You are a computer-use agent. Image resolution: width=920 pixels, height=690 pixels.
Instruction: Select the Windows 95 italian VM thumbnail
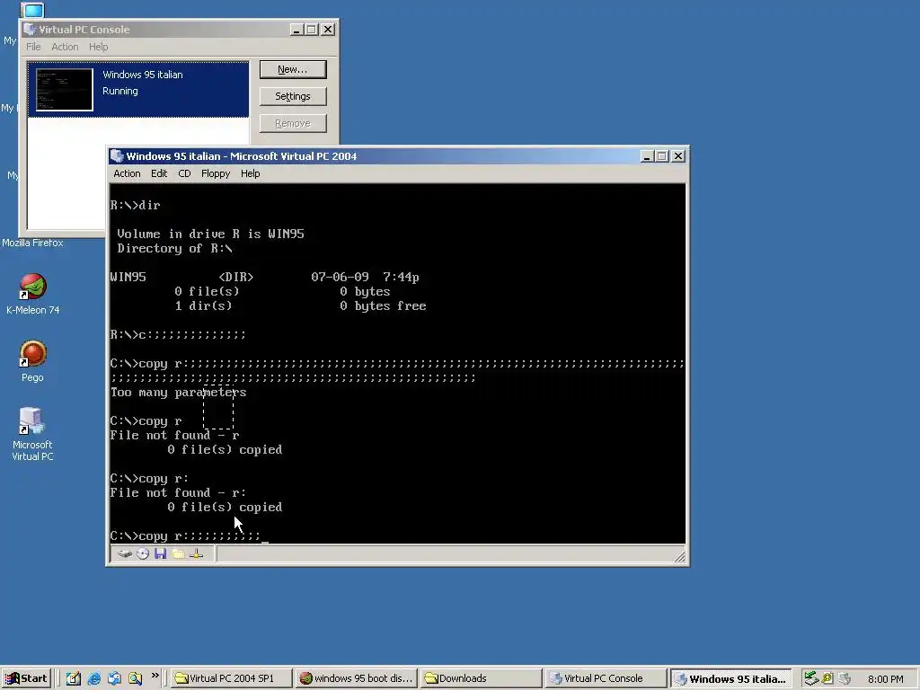pyautogui.click(x=65, y=90)
